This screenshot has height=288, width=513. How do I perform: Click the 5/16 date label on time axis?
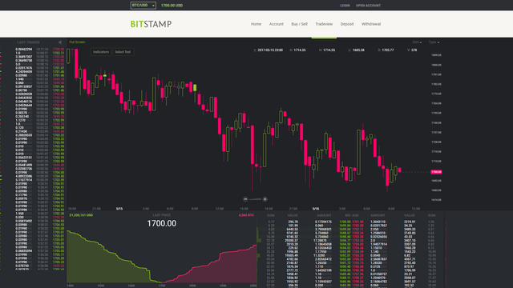(x=315, y=209)
